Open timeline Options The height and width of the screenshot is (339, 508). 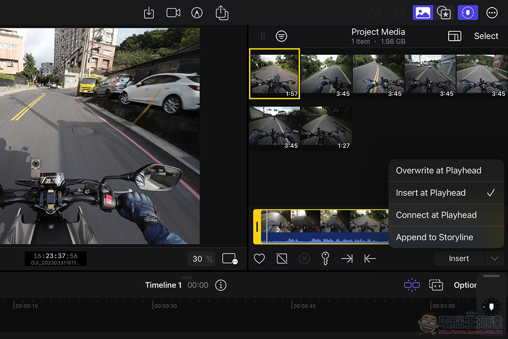click(465, 285)
